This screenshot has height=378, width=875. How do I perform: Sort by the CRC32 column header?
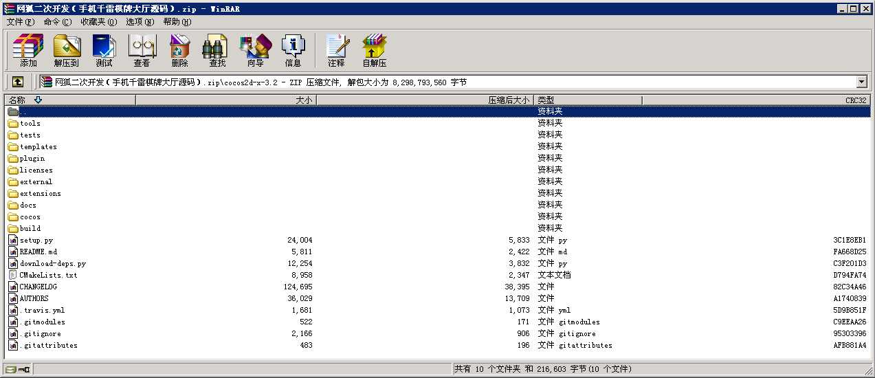click(x=756, y=100)
